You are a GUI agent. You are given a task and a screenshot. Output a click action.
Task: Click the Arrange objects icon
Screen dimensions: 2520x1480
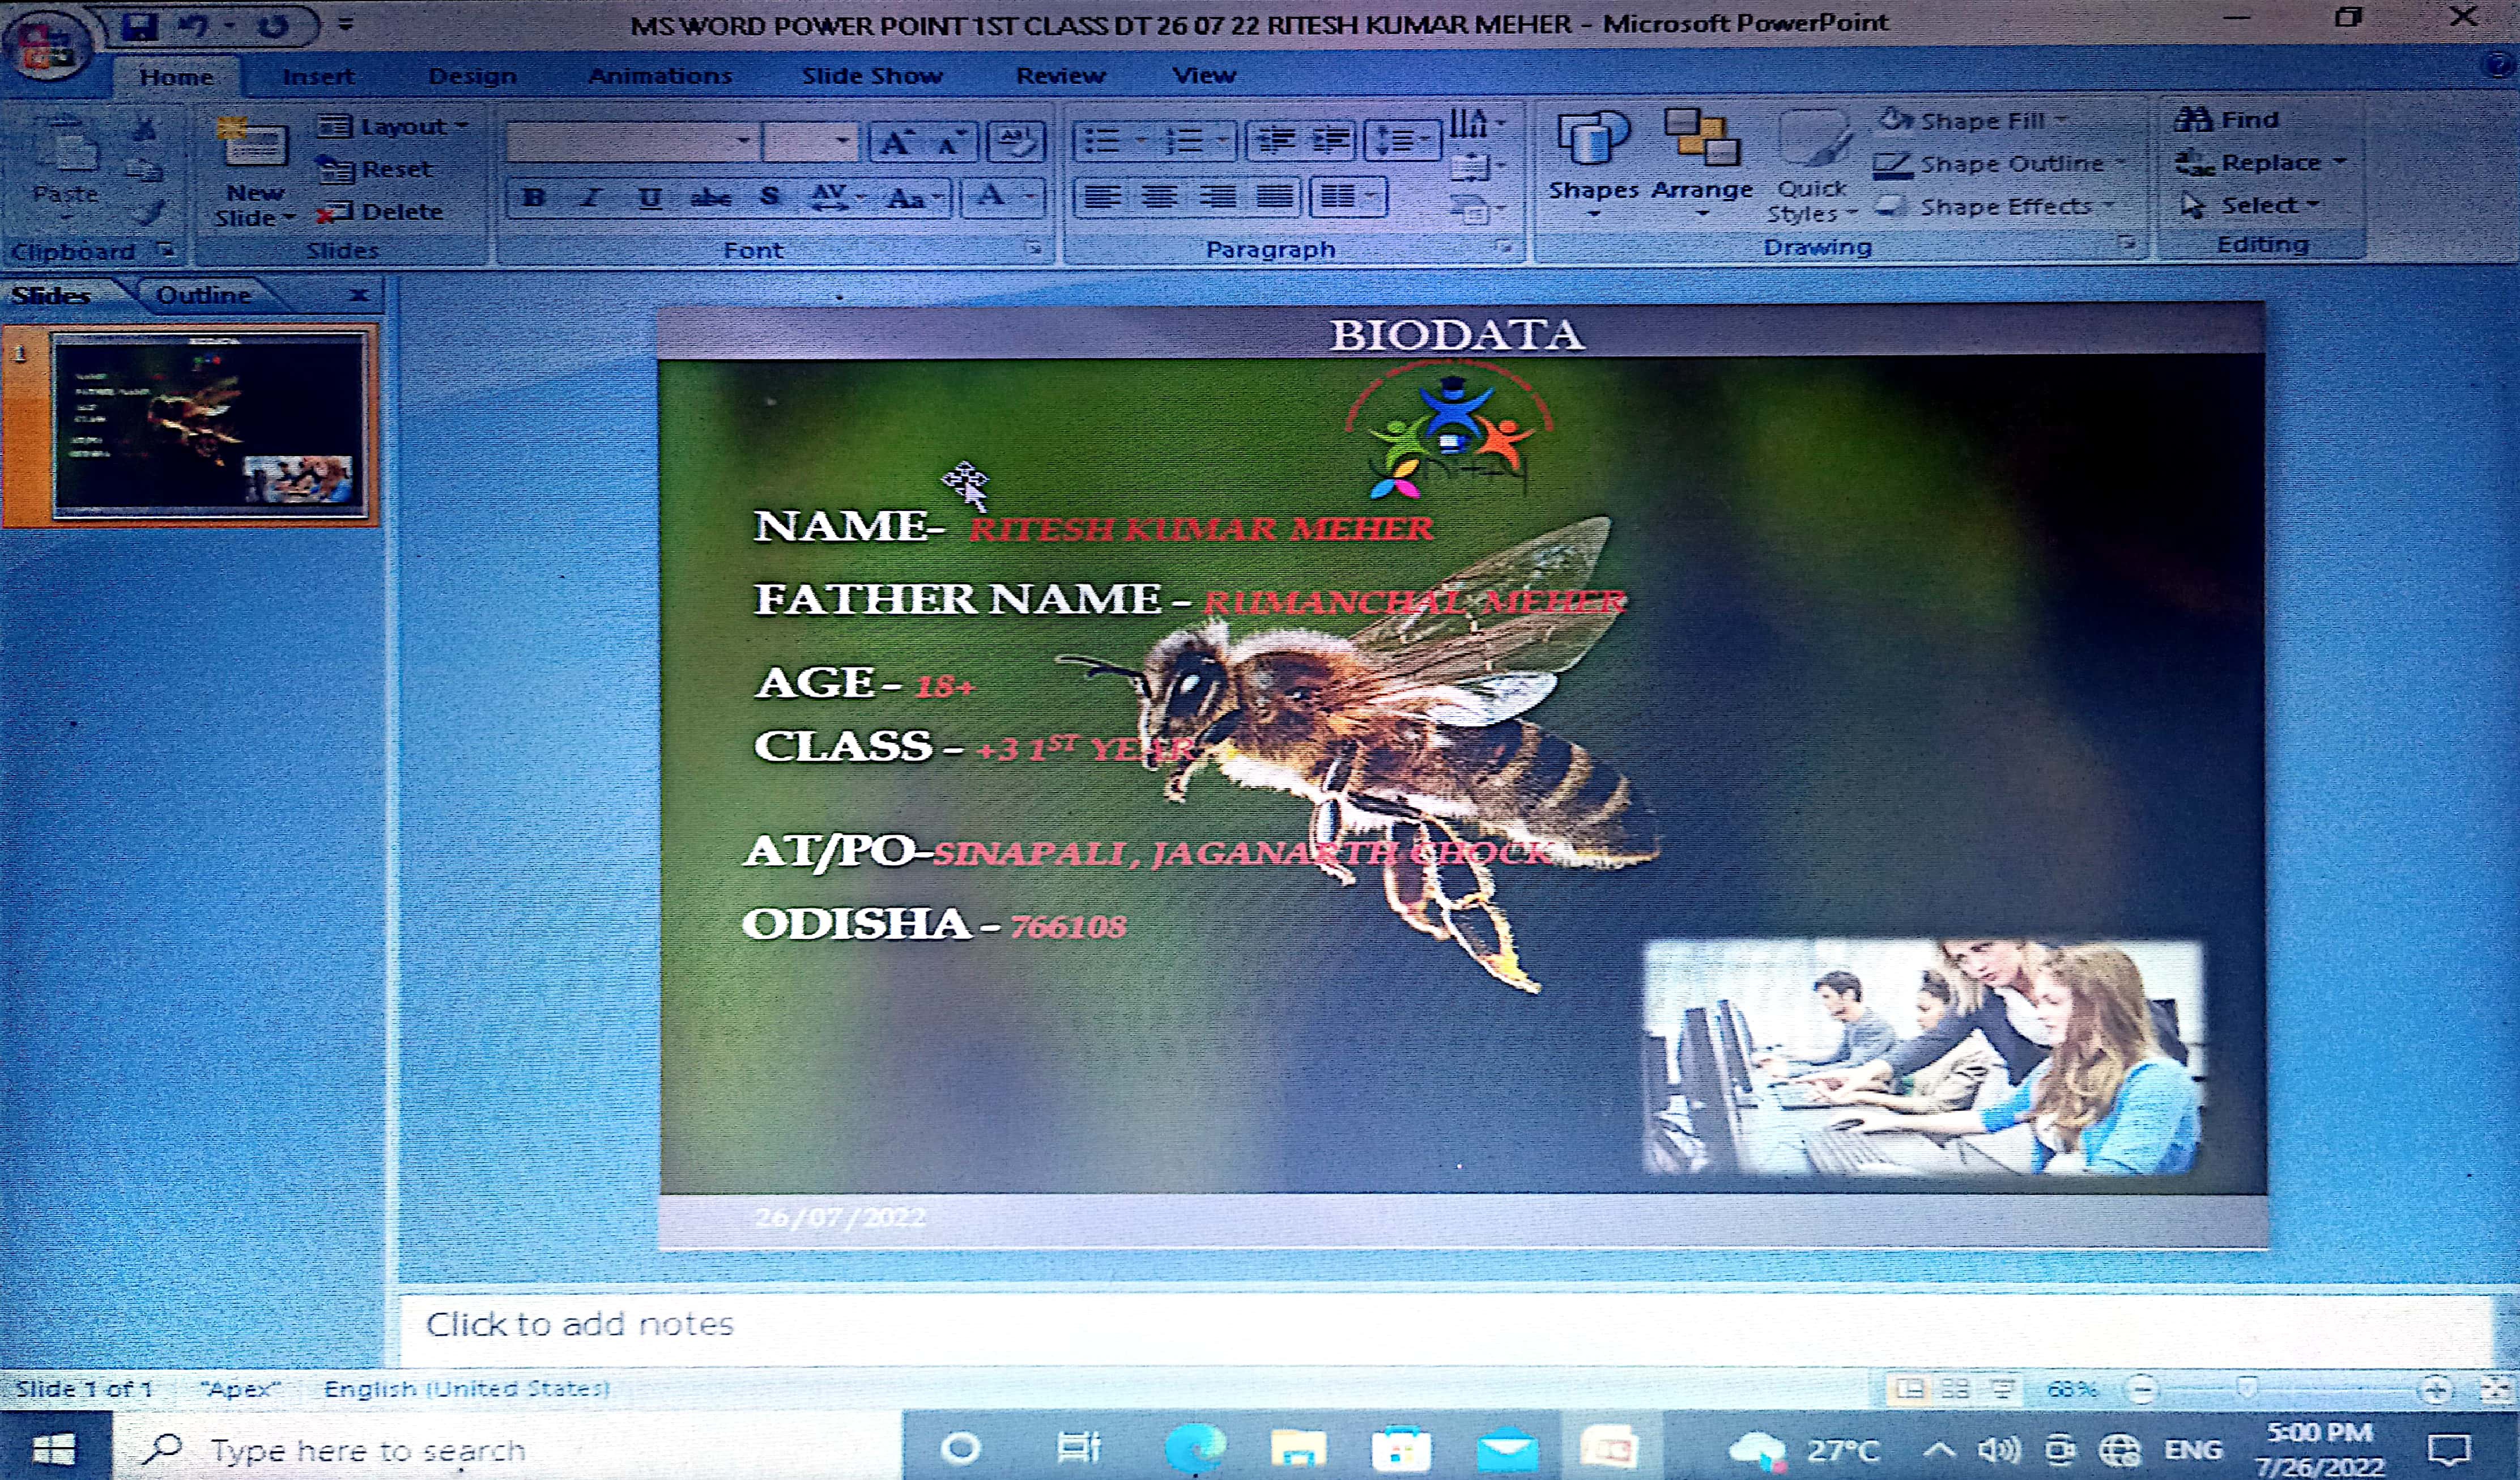click(1701, 139)
